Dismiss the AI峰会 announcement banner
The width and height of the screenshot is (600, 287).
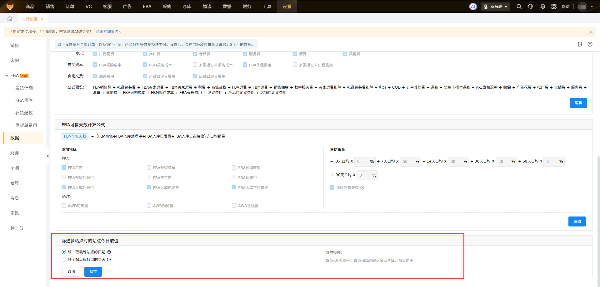click(x=591, y=32)
